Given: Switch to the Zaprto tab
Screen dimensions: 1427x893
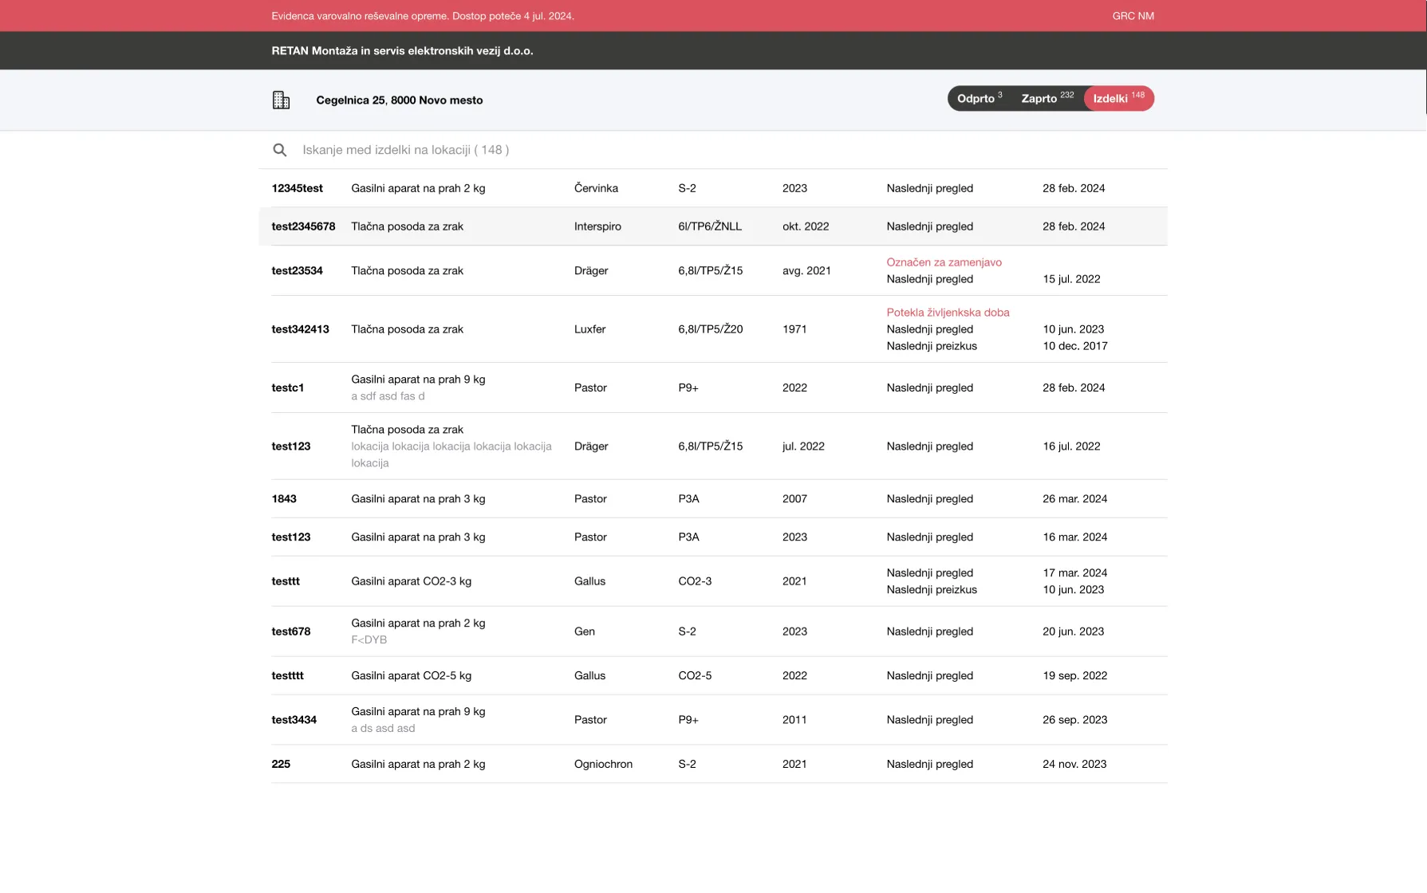Looking at the screenshot, I should (1046, 99).
